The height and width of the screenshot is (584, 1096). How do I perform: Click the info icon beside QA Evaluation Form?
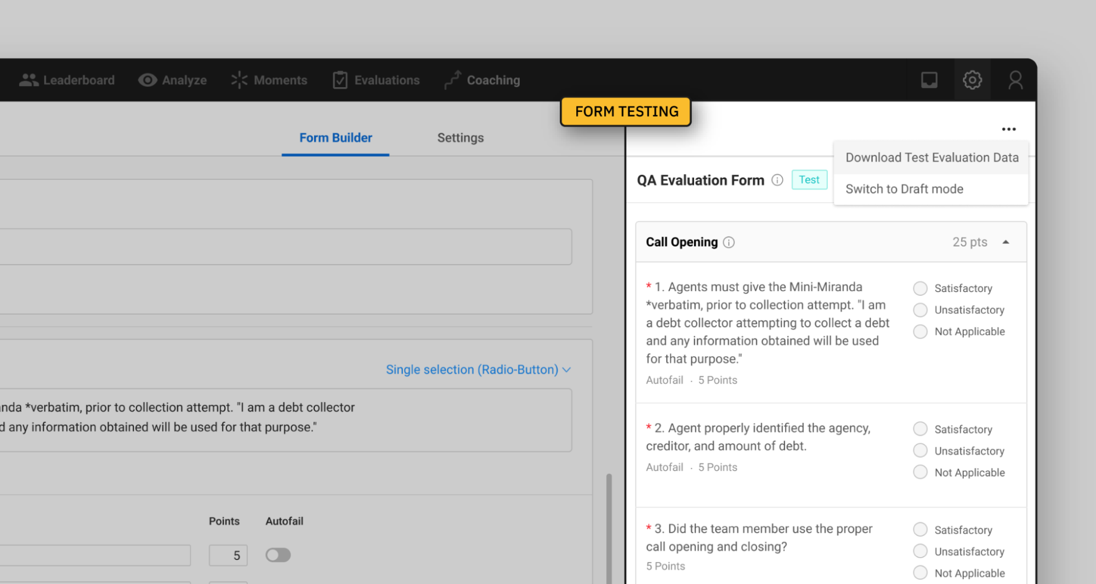pos(777,180)
